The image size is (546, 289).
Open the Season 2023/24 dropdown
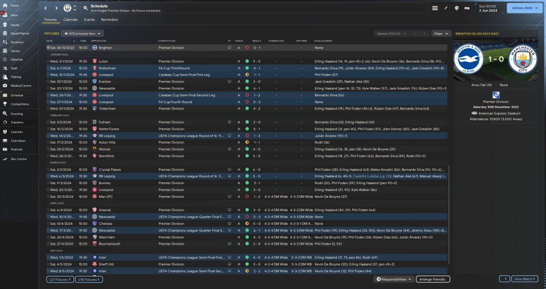[x=391, y=33]
